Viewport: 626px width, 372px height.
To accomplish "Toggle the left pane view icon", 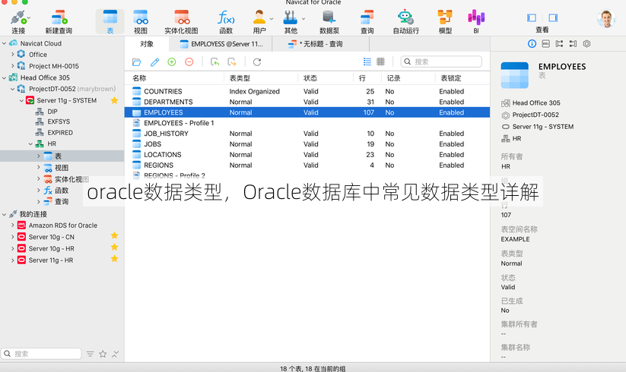I will 532,17.
